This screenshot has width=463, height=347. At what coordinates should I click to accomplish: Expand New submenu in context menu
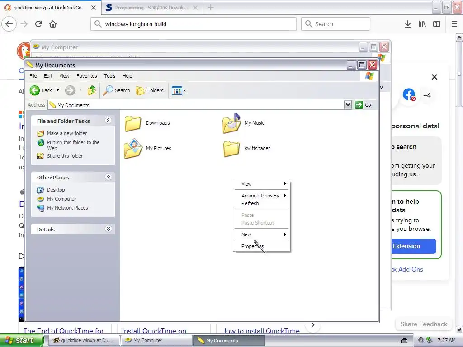pos(261,234)
